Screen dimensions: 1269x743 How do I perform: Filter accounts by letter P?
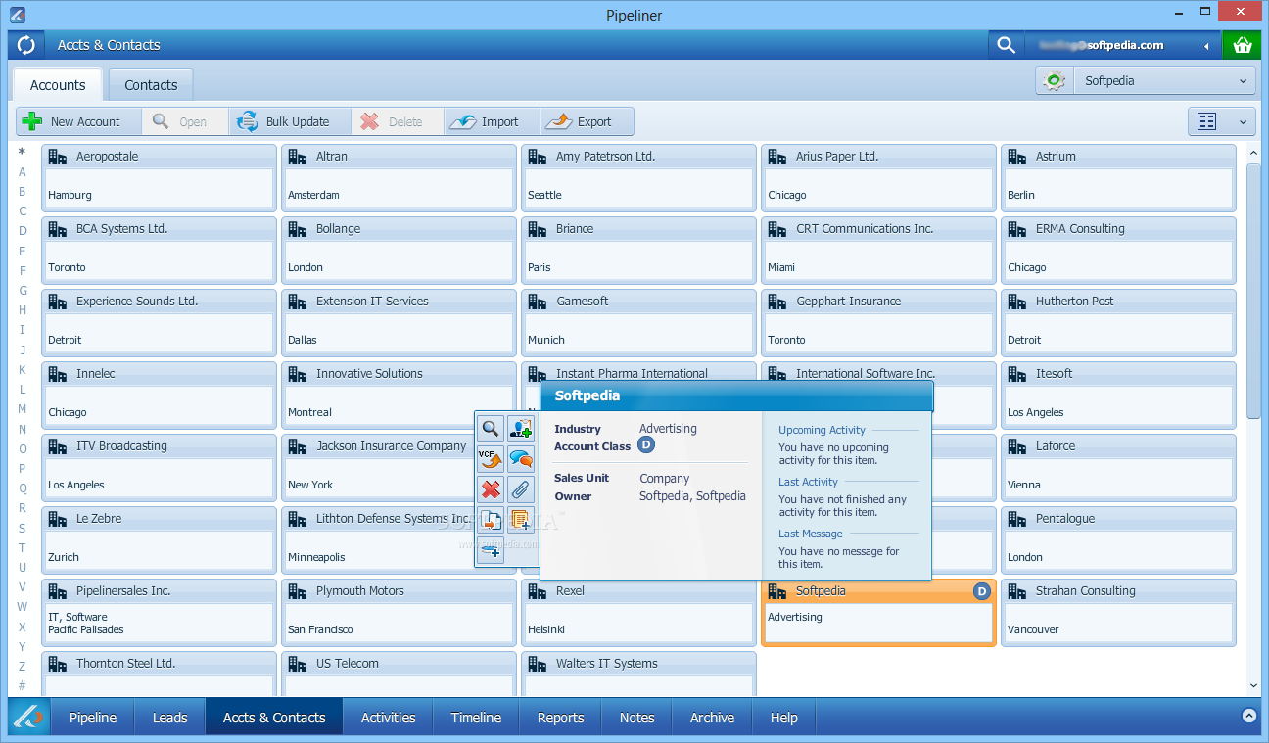(23, 469)
